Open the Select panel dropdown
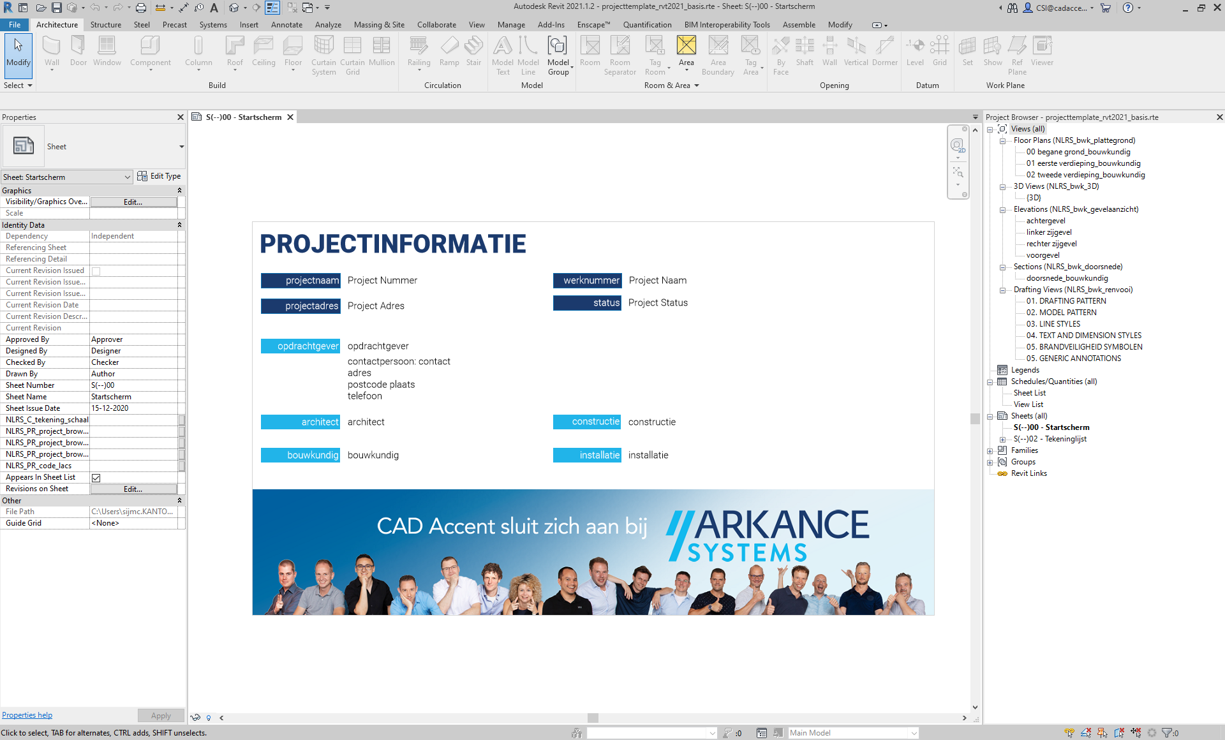Viewport: 1225px width, 740px height. (18, 85)
